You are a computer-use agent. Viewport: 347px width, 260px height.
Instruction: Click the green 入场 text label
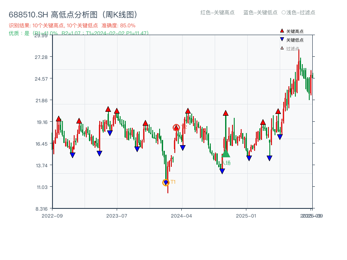(226, 163)
